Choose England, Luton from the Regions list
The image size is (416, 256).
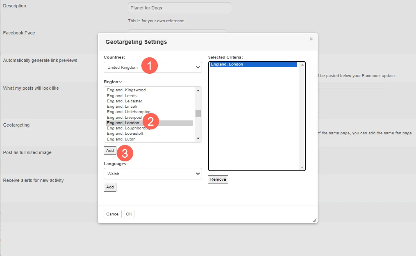click(121, 139)
